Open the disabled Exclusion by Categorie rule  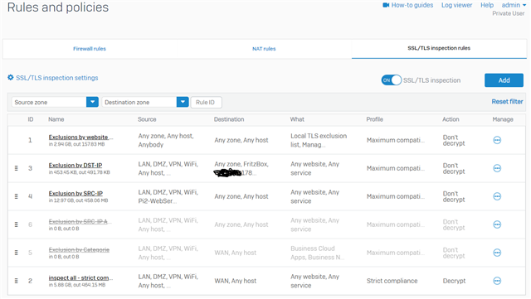point(79,249)
